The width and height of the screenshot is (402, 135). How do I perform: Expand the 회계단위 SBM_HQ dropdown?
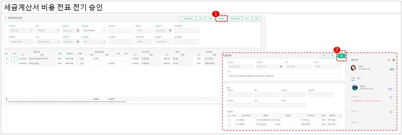pyautogui.click(x=32, y=31)
